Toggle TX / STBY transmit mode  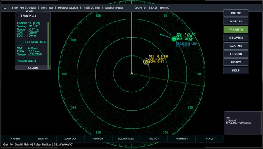15,139
